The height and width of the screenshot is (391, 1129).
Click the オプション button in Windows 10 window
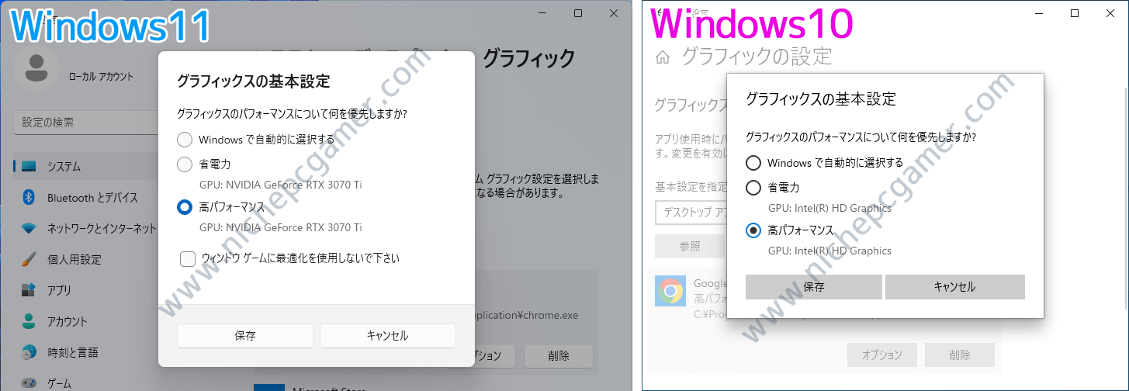tap(882, 355)
